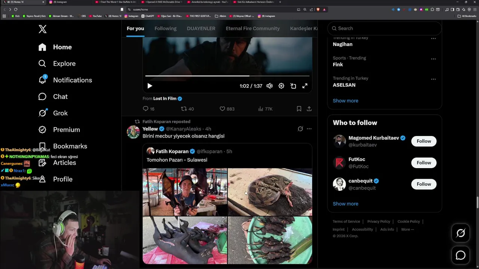Show more accounts to follow
The width and height of the screenshot is (479, 269).
345,204
